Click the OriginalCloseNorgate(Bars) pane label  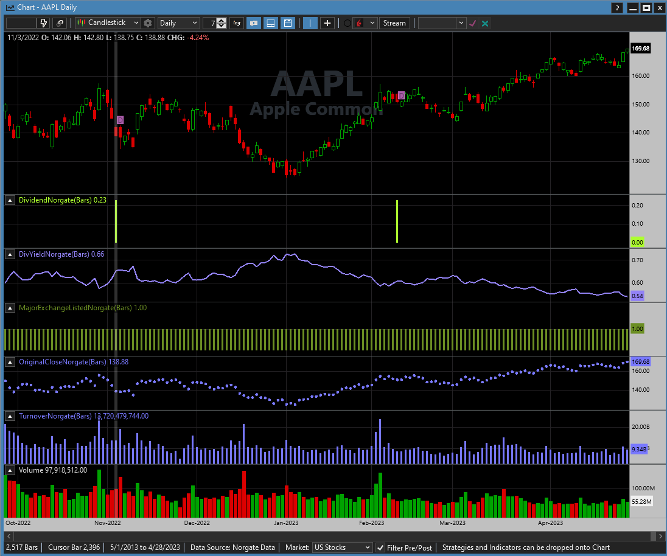point(74,362)
